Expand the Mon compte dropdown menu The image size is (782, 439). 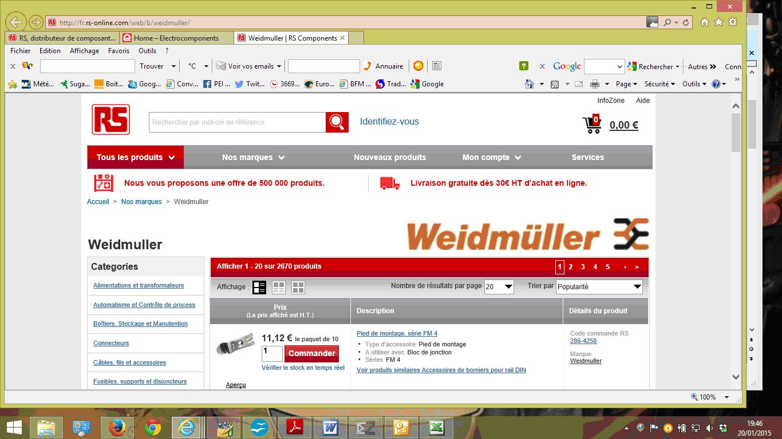coord(492,157)
